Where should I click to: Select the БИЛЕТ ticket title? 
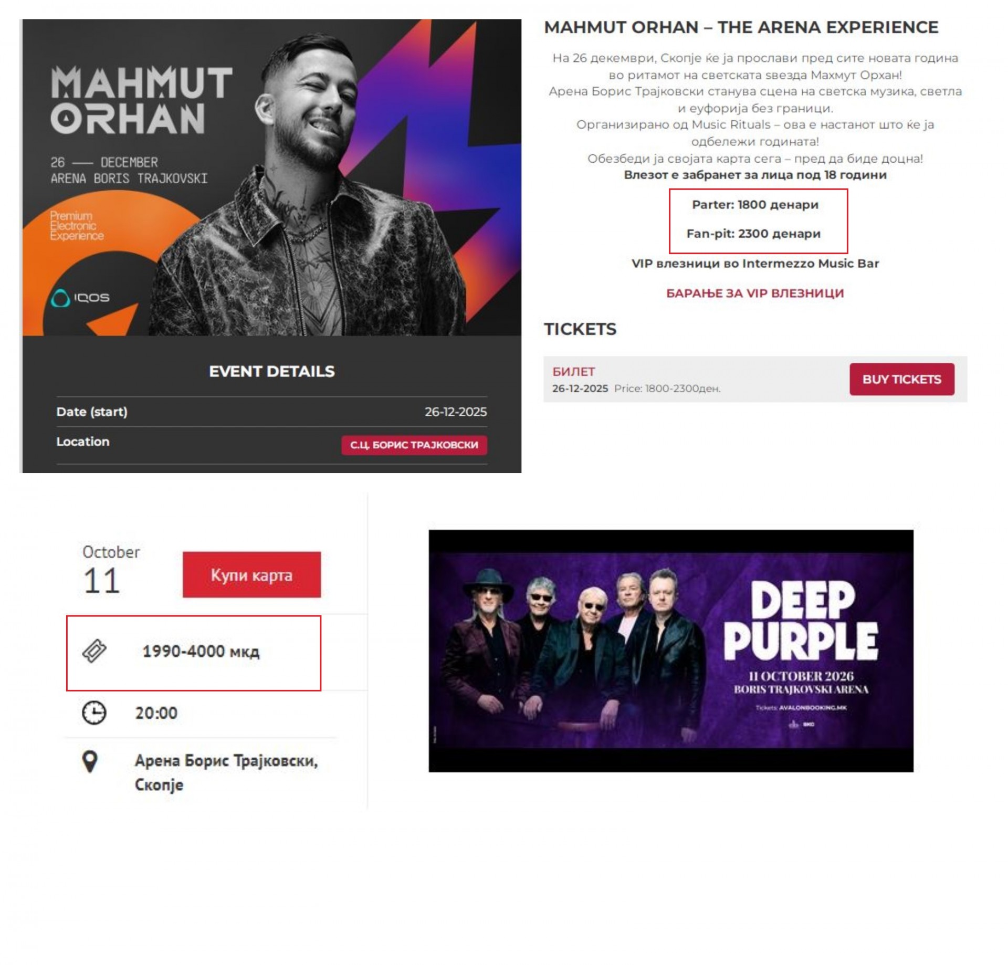[573, 372]
